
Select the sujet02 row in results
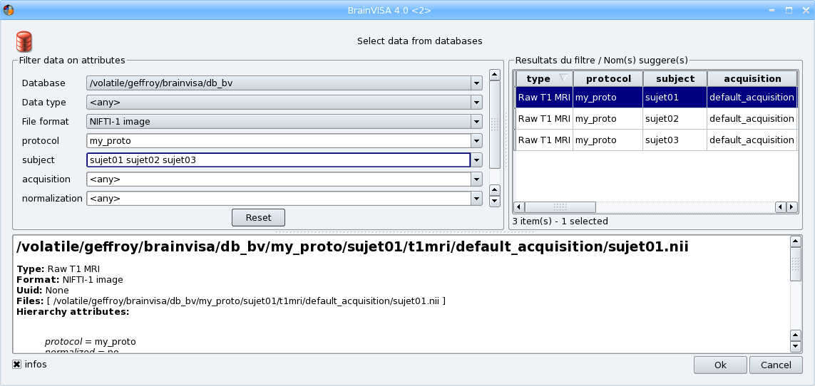click(x=655, y=119)
